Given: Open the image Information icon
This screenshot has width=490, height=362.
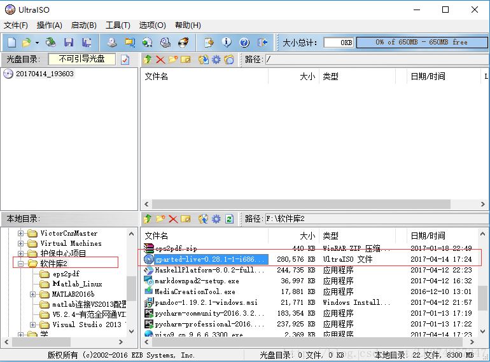Looking at the screenshot, I should [x=227, y=43].
